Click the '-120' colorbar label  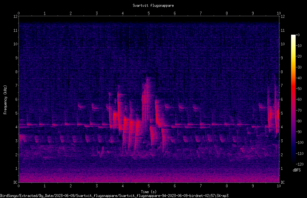(300, 164)
